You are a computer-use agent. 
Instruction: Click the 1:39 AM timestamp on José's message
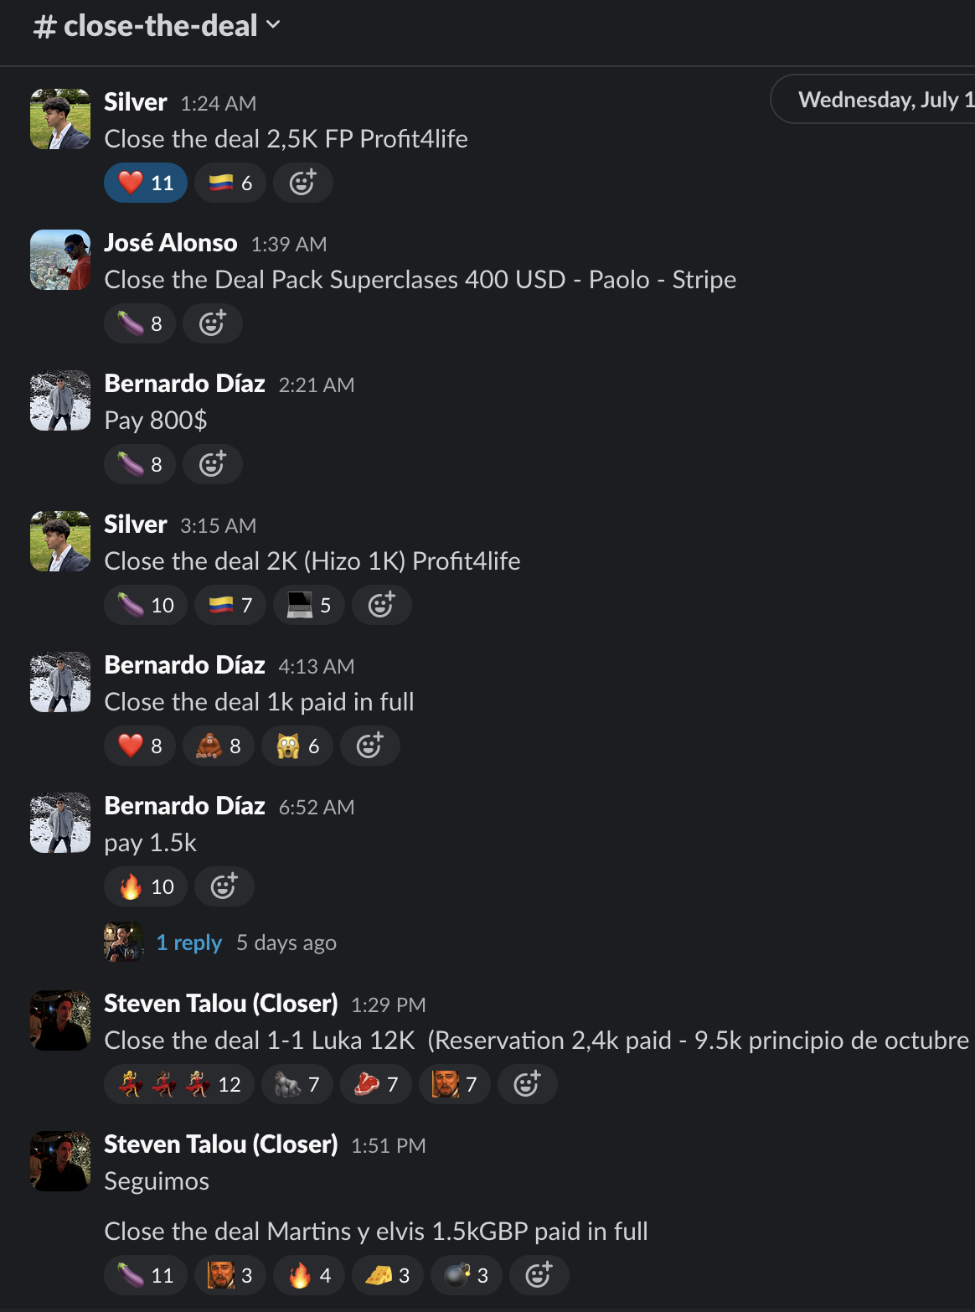coord(289,244)
